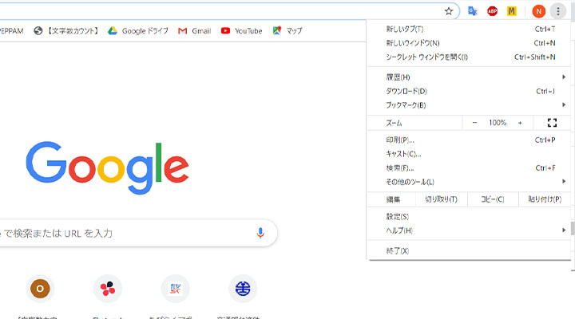Click the brown O shortcut tile
The image size is (575, 319).
click(x=40, y=289)
